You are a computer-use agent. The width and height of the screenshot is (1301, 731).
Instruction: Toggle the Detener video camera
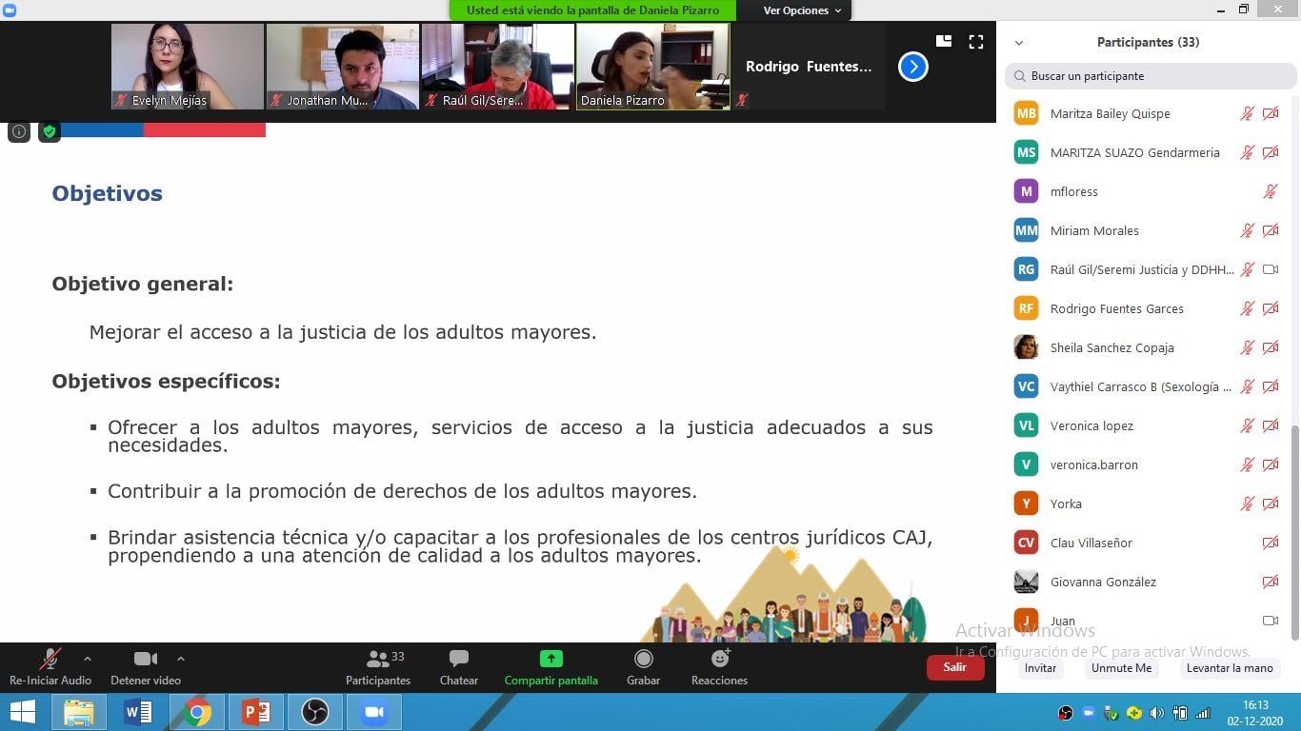point(145,659)
